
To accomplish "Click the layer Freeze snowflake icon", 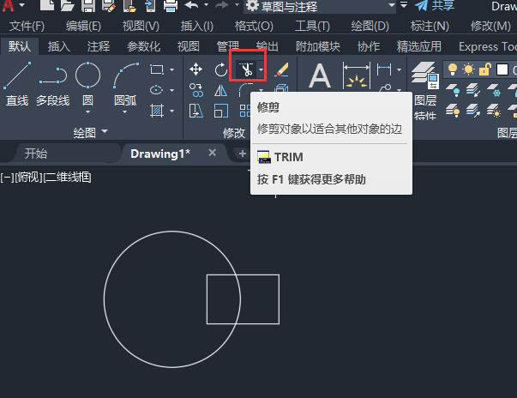I will (494, 90).
